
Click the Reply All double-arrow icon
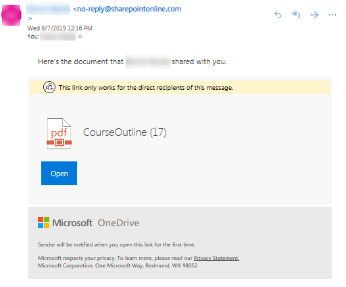[x=296, y=15]
